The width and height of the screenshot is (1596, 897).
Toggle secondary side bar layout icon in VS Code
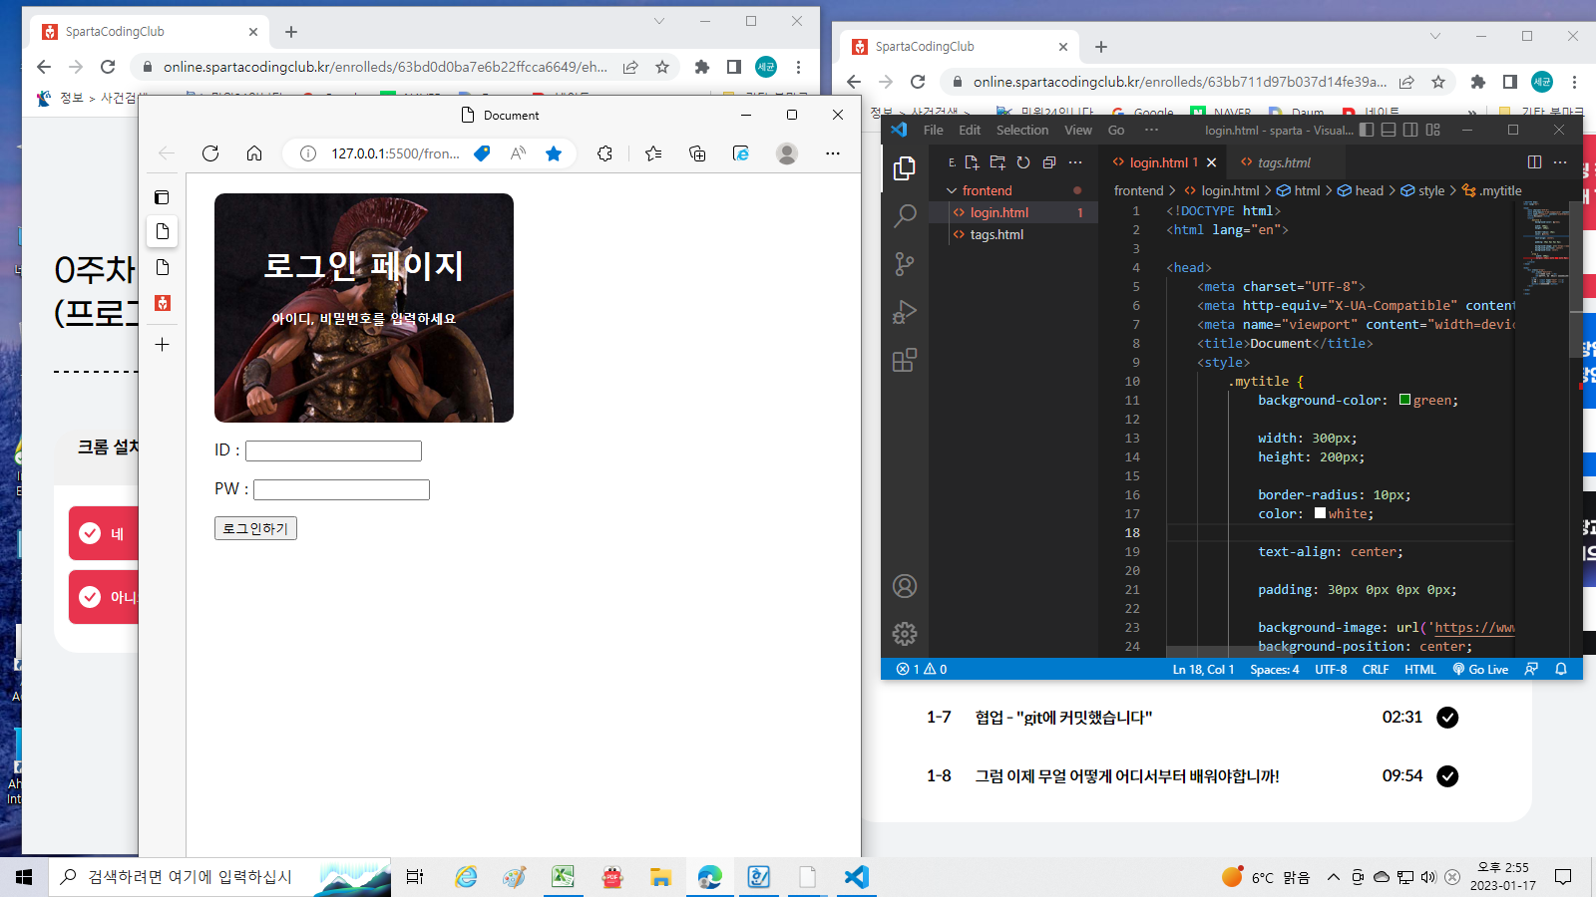click(1410, 130)
